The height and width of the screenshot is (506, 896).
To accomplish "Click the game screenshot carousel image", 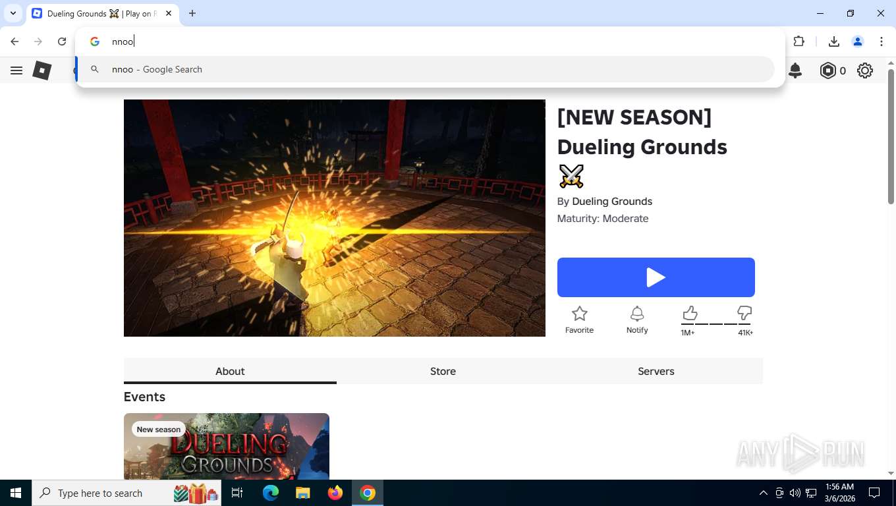I will click(x=335, y=218).
